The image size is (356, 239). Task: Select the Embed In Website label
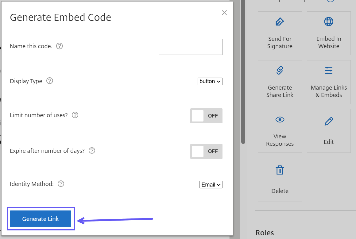click(329, 42)
